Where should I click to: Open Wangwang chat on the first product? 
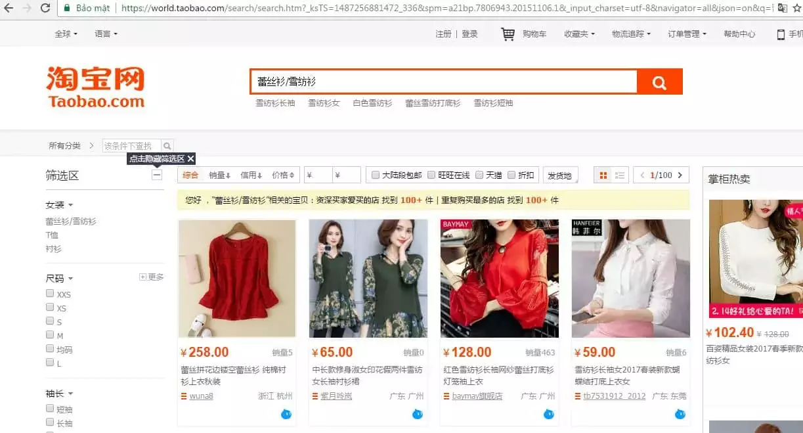coord(285,415)
